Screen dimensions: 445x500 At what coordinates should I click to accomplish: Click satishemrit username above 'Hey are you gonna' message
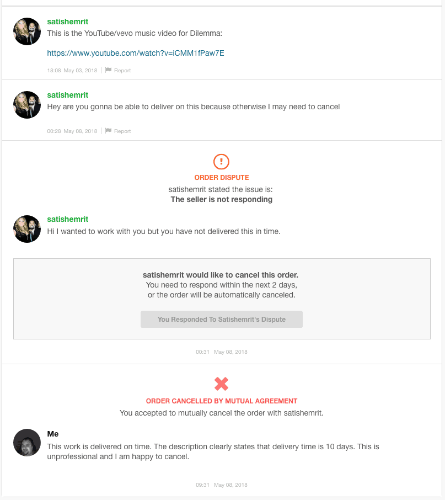[x=68, y=95]
